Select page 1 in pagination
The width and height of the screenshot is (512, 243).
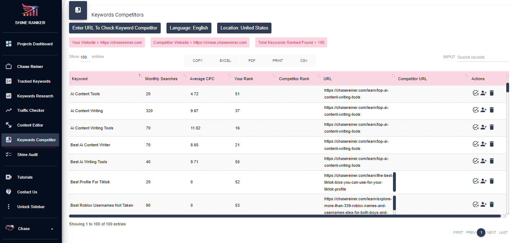481,233
